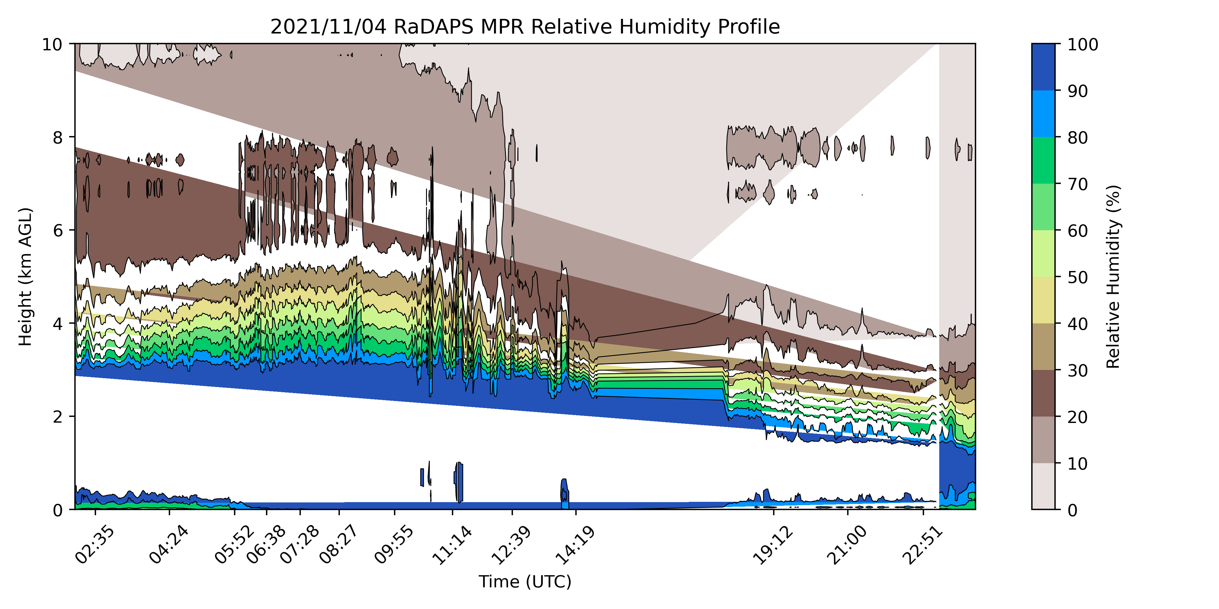Click the time tick label '22:51'
Screen dimensions: 1219x609
pos(923,545)
